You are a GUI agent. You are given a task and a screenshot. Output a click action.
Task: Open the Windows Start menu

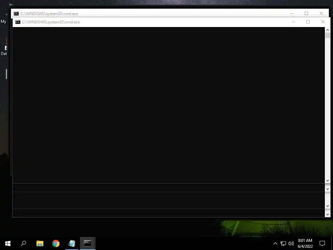pyautogui.click(x=8, y=243)
